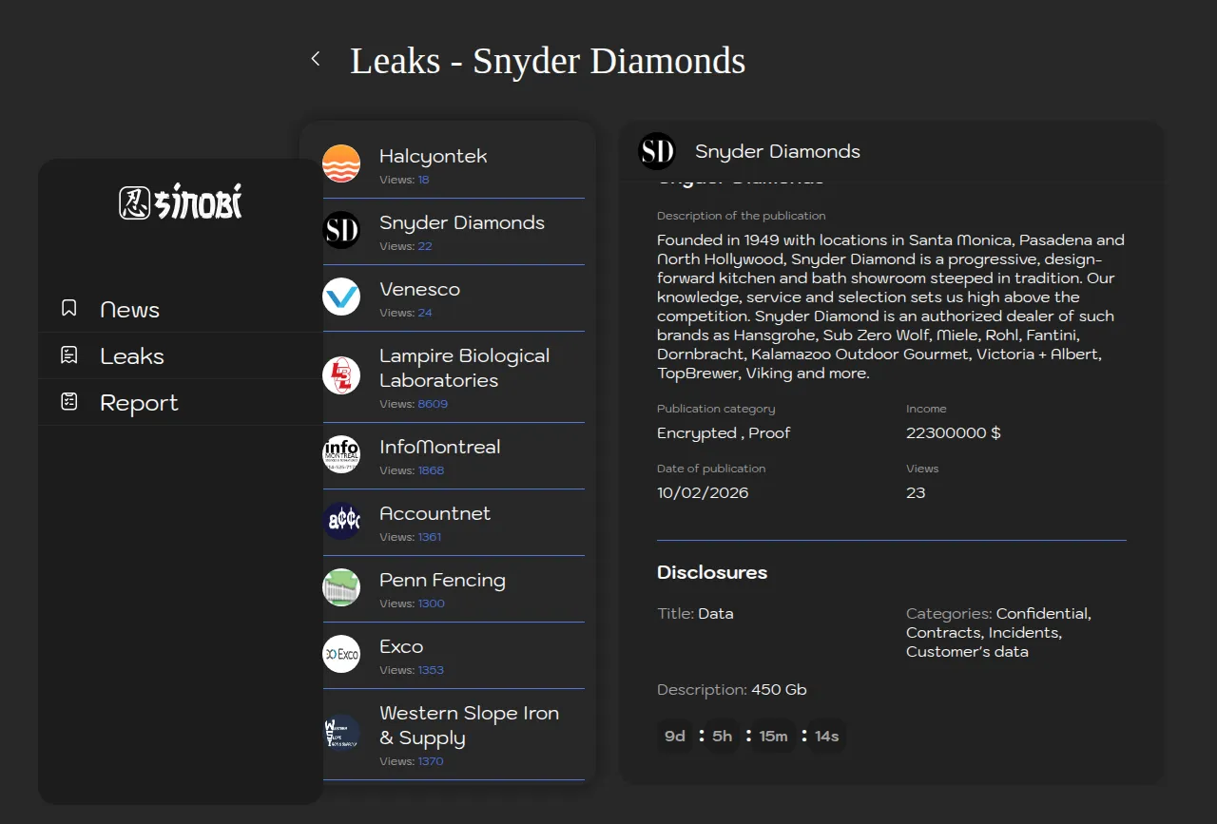Screen dimensions: 1217x824
Task: Click the document icon next to Leaks
Action: click(69, 355)
